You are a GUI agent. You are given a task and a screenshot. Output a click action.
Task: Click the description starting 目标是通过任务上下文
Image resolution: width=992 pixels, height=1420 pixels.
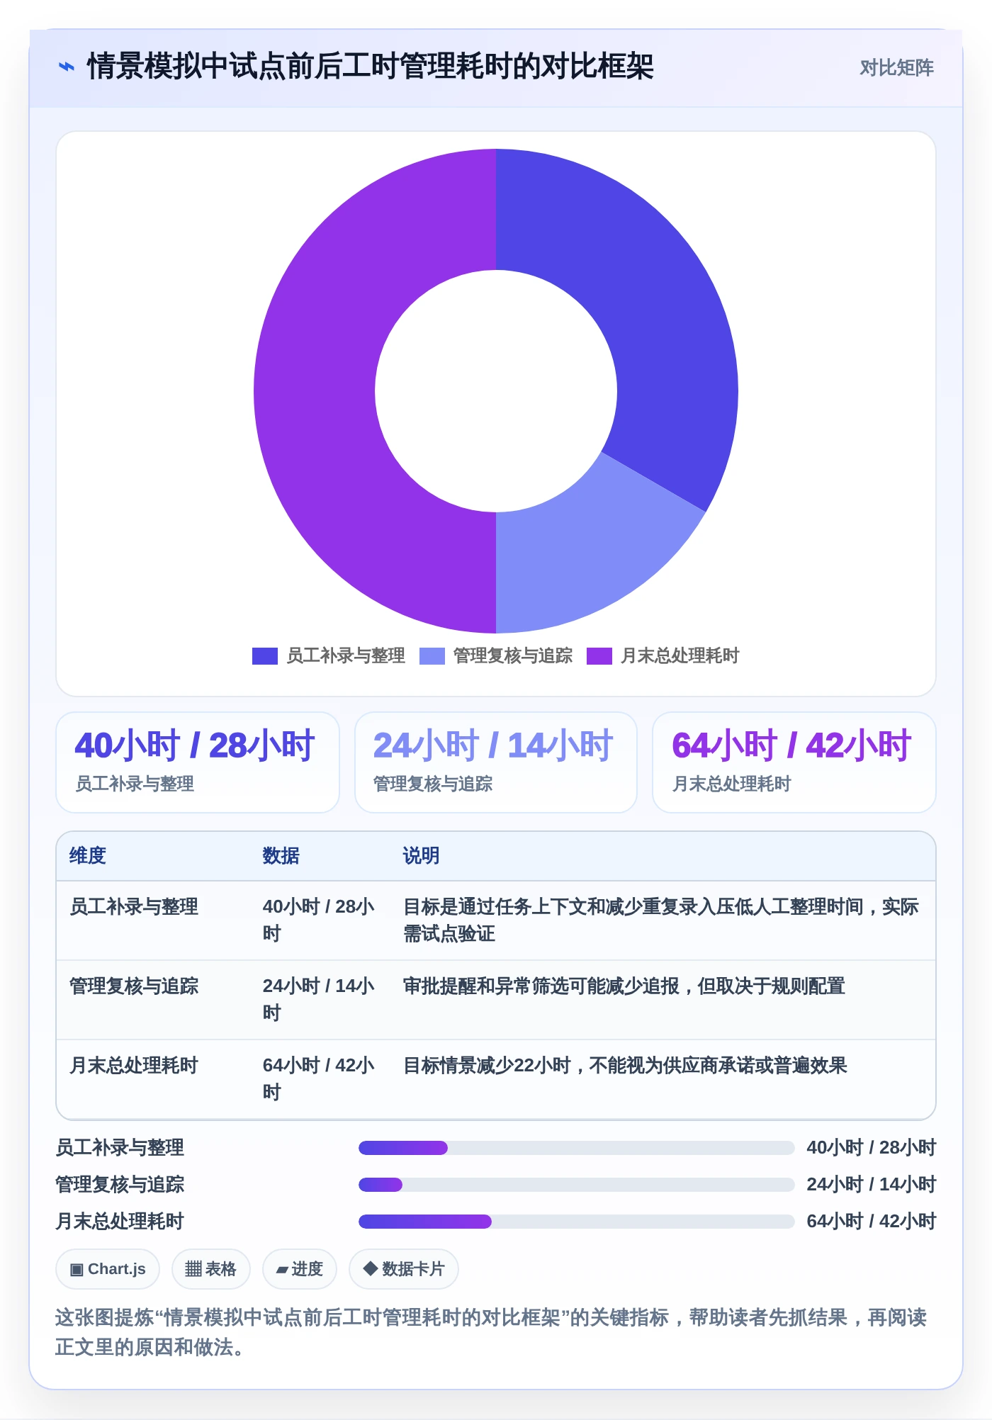point(660,920)
